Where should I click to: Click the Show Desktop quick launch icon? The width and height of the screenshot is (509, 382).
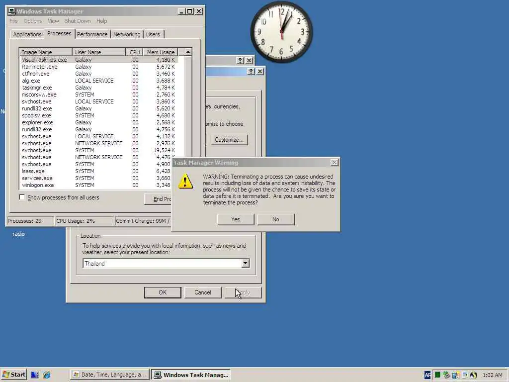tap(35, 375)
